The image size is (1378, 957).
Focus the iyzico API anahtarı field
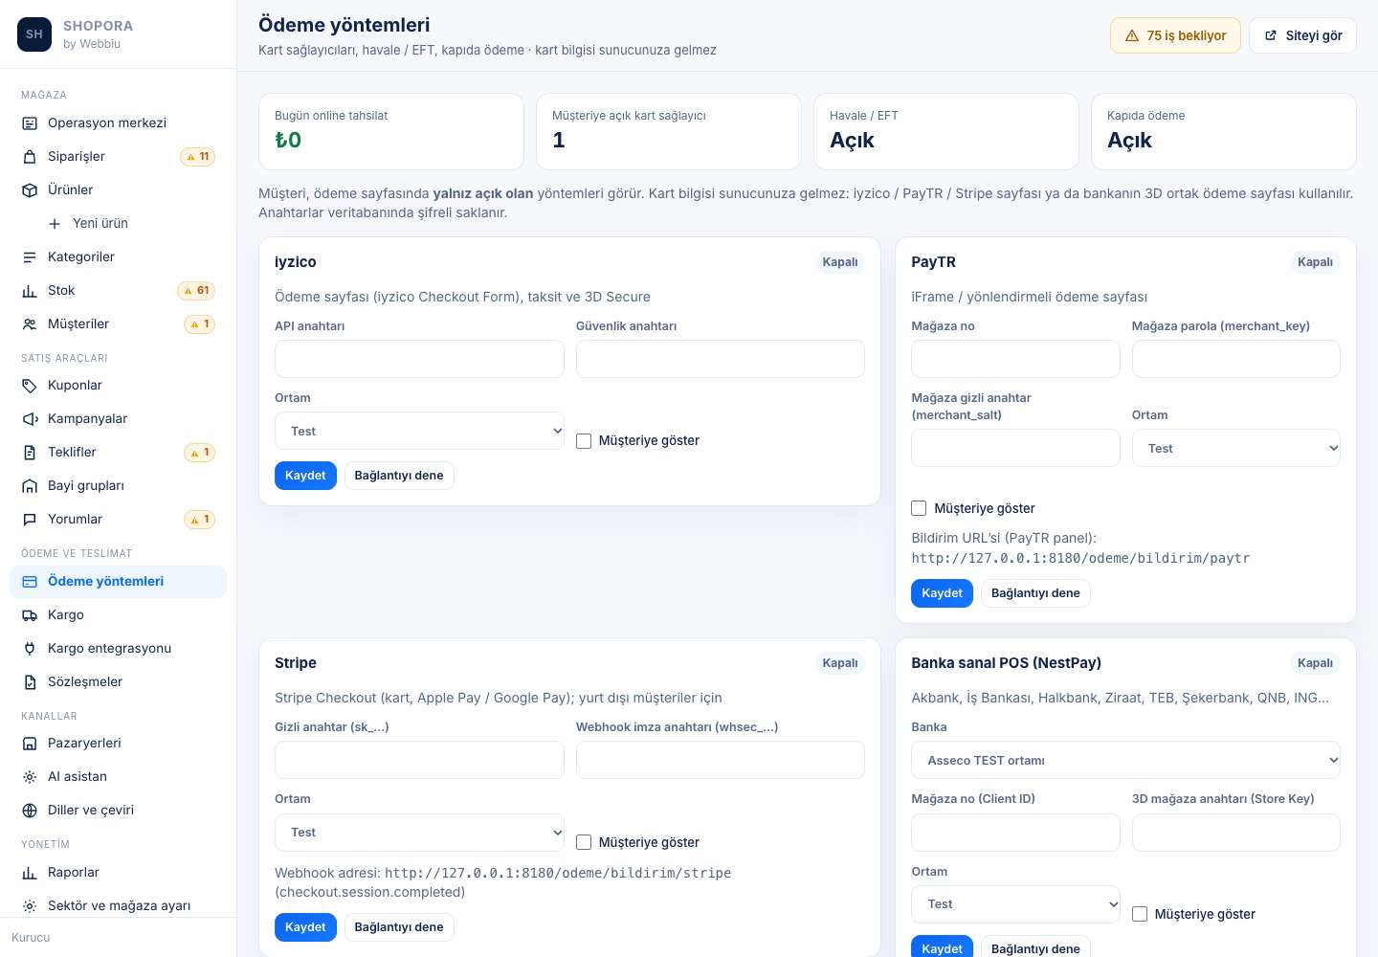(419, 359)
